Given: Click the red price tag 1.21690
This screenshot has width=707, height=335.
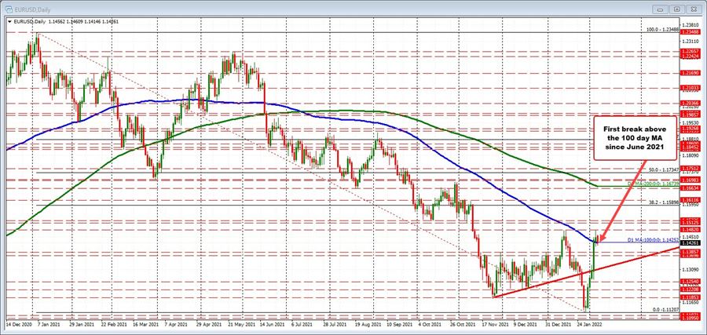Looking at the screenshot, I should [690, 72].
